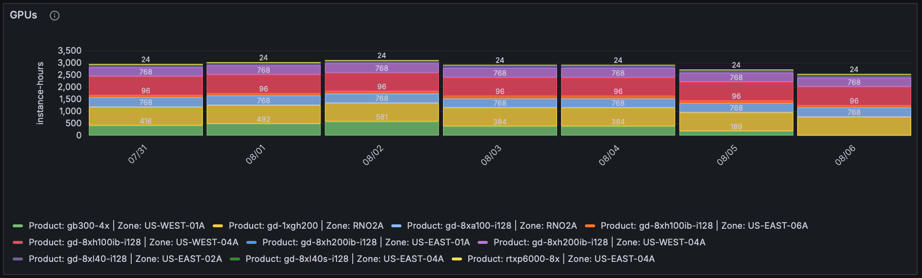Image resolution: width=922 pixels, height=278 pixels.
Task: Click the 24 label above the 08/05 bar
Action: (736, 65)
